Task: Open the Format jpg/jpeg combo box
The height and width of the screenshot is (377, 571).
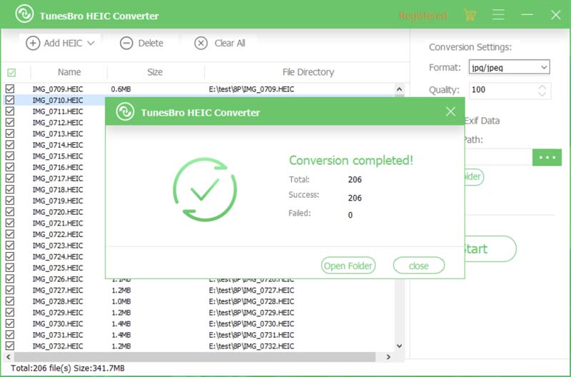Action: tap(509, 67)
